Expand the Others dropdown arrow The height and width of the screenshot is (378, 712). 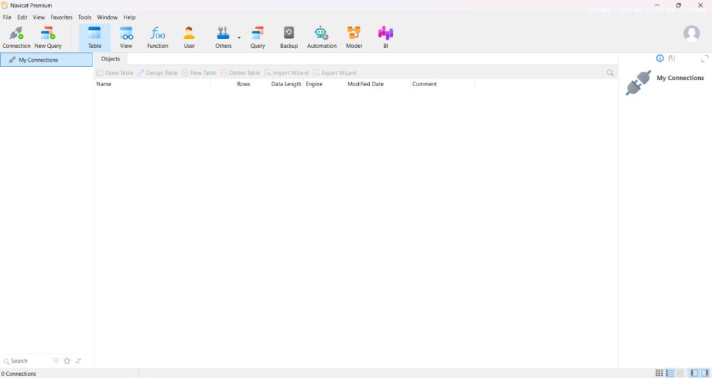[239, 38]
